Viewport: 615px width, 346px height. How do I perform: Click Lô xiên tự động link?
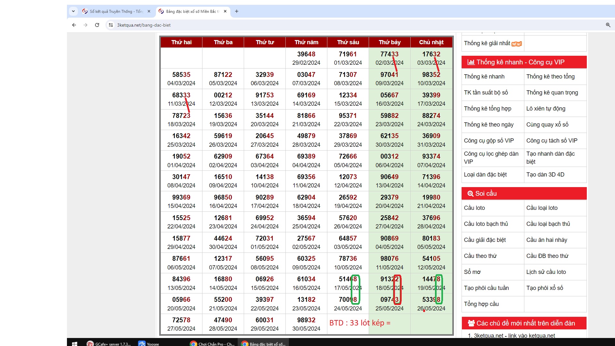(x=545, y=109)
